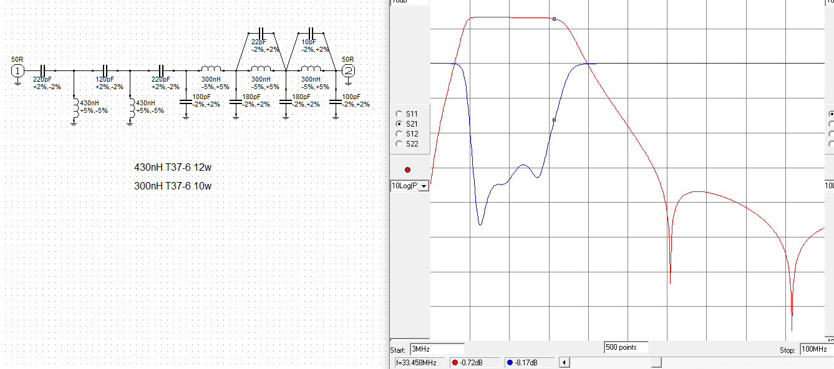
Task: Select the 300nH inductor next to Port 2
Action: (x=310, y=70)
